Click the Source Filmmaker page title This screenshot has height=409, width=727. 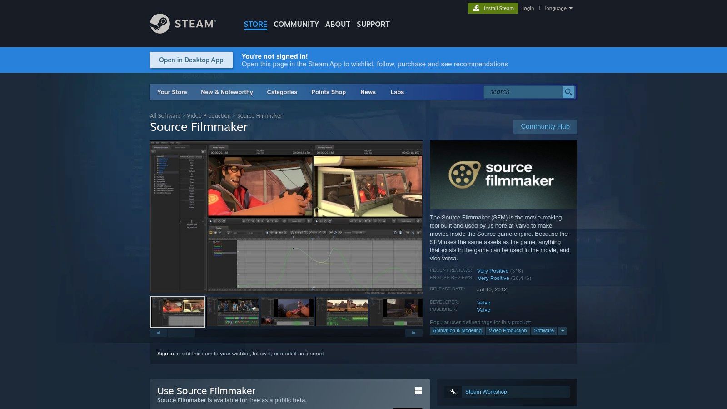[x=199, y=127]
